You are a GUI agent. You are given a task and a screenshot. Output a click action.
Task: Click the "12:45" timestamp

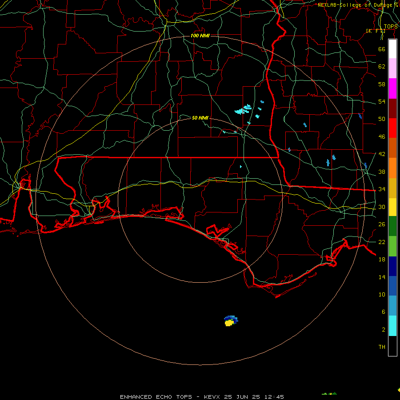click(274, 397)
